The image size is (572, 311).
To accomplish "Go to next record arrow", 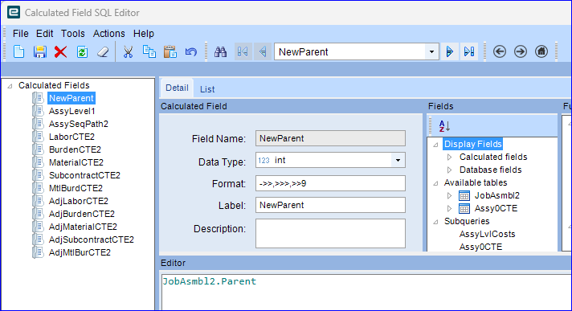I will 449,51.
